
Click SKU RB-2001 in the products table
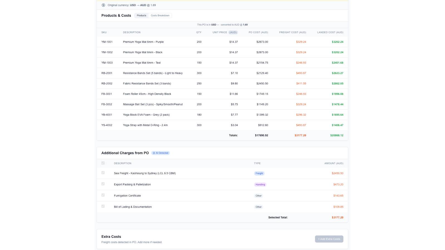tap(107, 73)
